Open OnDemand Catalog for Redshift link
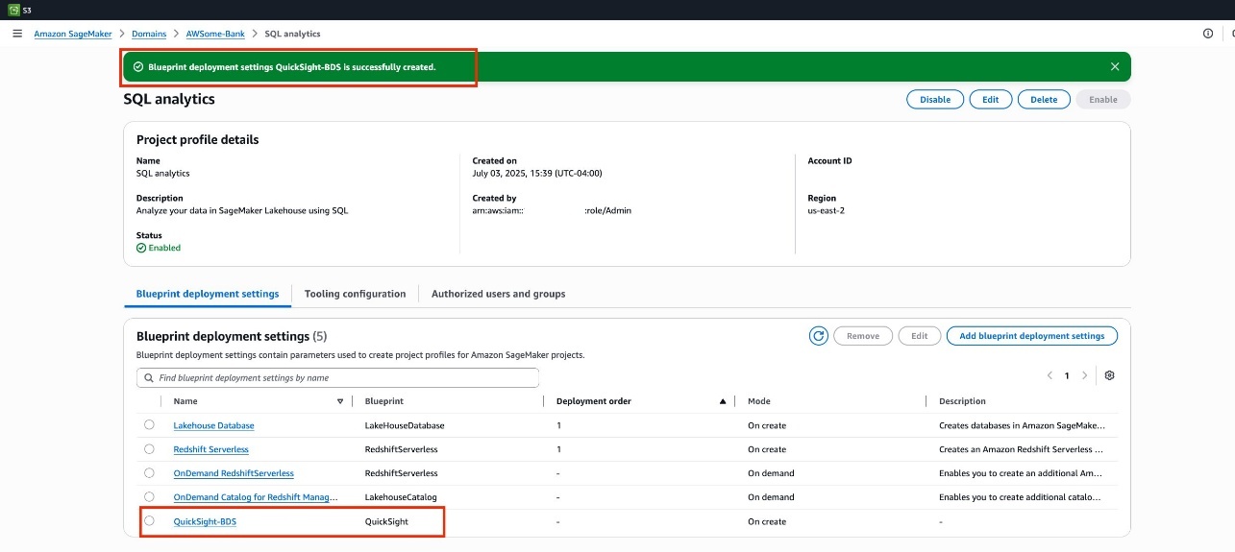This screenshot has height=552, width=1235. pos(256,497)
